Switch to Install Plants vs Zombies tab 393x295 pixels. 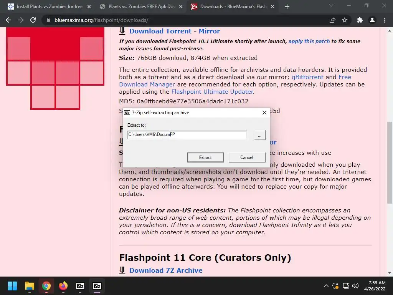point(49,7)
